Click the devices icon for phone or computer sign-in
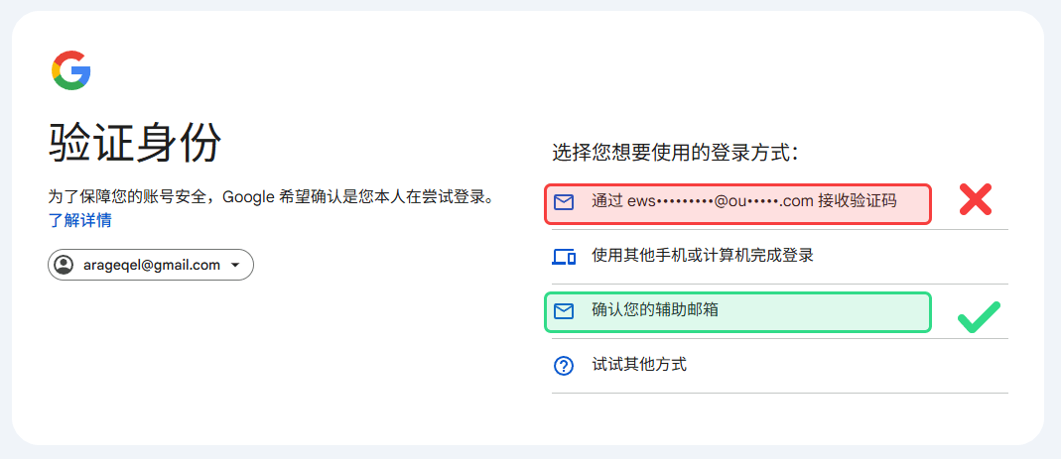This screenshot has width=1061, height=459. tap(564, 257)
